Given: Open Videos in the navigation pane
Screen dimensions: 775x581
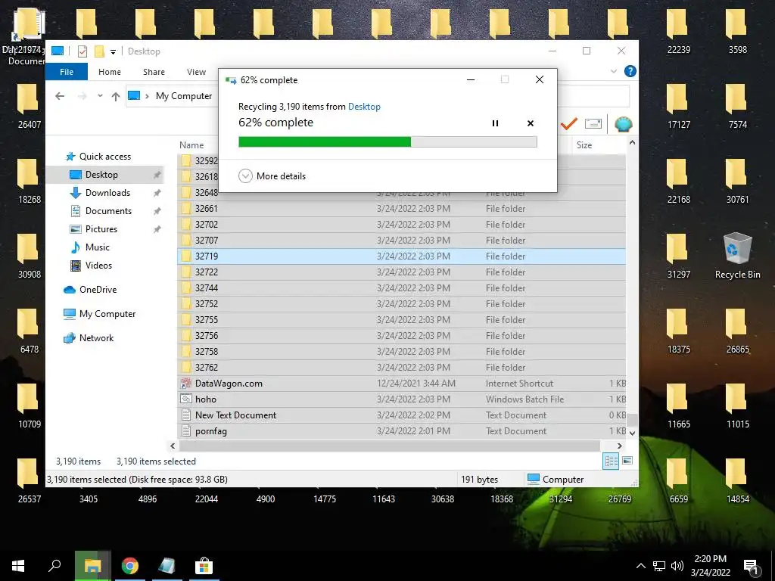Looking at the screenshot, I should [98, 266].
